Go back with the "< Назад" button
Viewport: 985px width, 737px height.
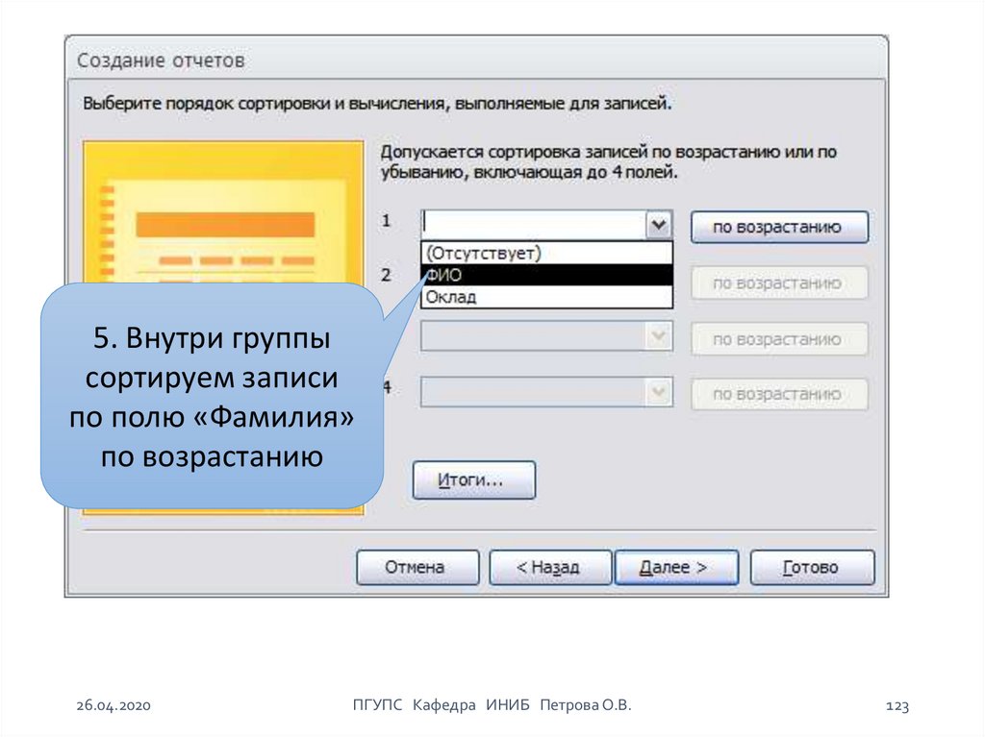(549, 567)
